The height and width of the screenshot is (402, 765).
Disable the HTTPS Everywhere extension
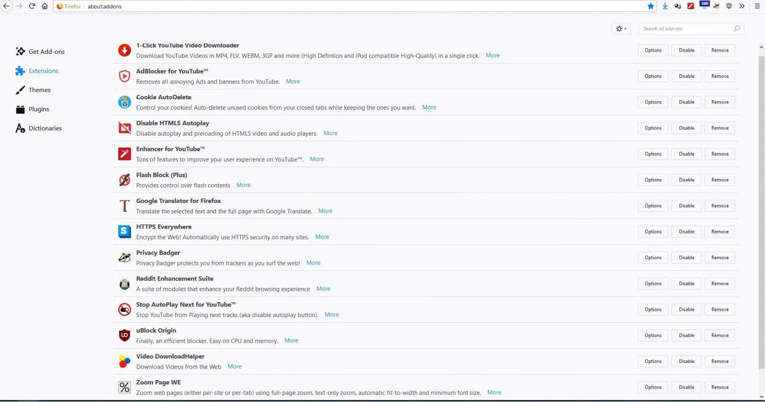pos(687,232)
